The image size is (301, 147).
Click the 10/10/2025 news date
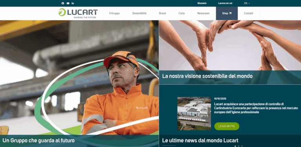click(x=220, y=99)
